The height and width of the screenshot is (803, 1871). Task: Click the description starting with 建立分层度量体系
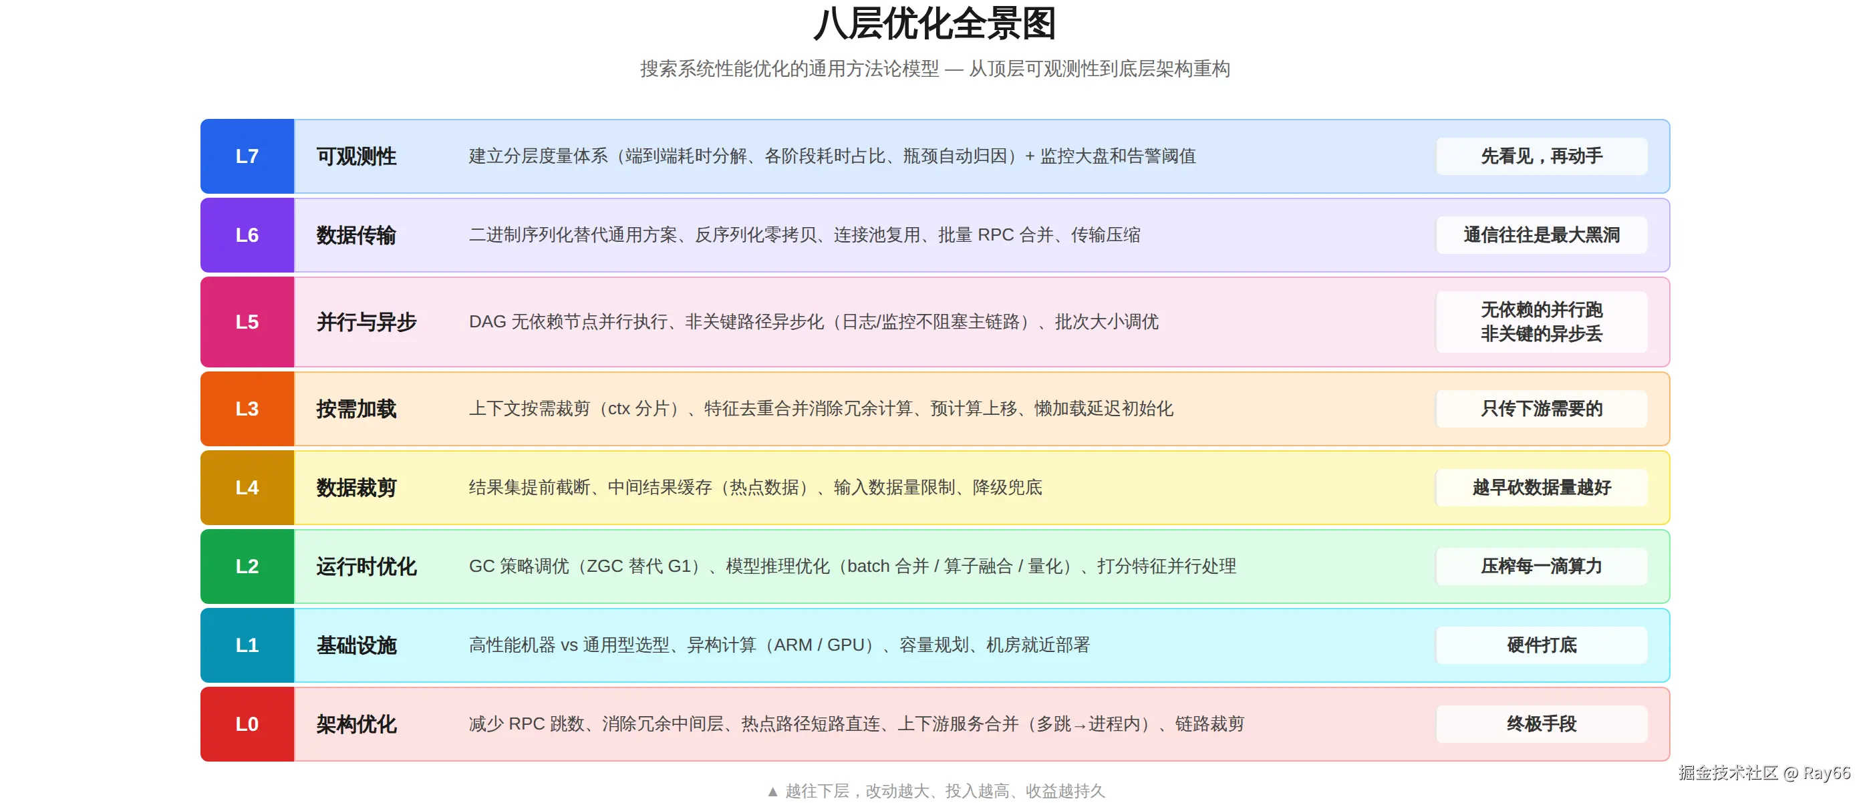click(833, 156)
